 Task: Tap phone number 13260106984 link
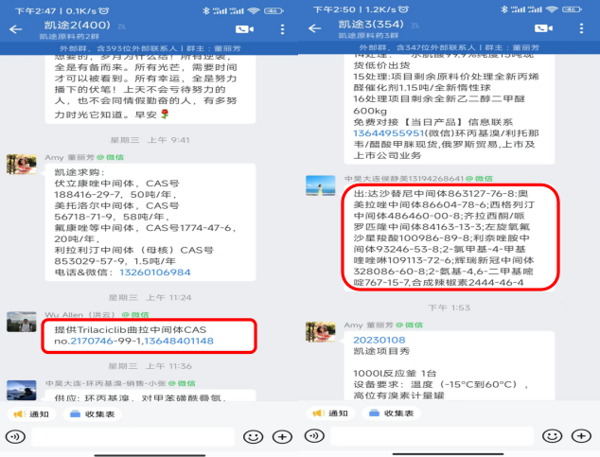tap(155, 272)
